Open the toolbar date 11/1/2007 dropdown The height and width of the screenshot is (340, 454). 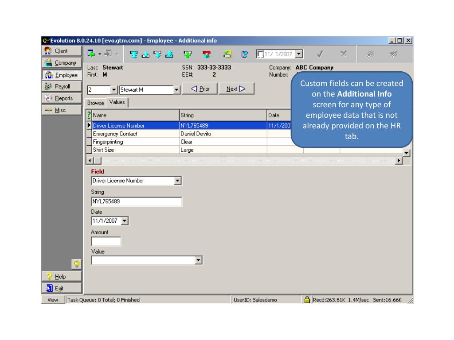click(299, 54)
